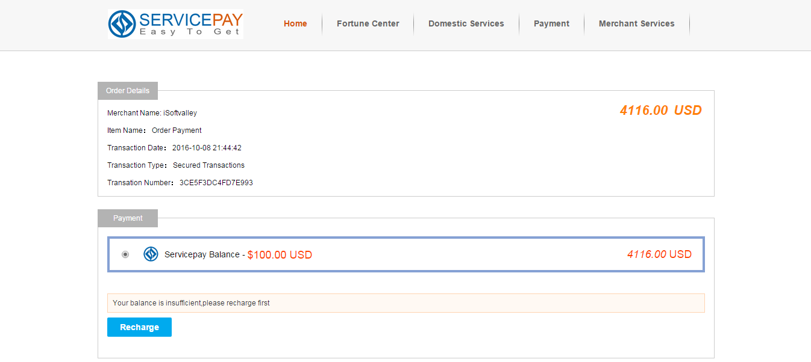Click the transaction number 3CE5F3DC4FD7E993
The height and width of the screenshot is (362, 811).
click(216, 183)
